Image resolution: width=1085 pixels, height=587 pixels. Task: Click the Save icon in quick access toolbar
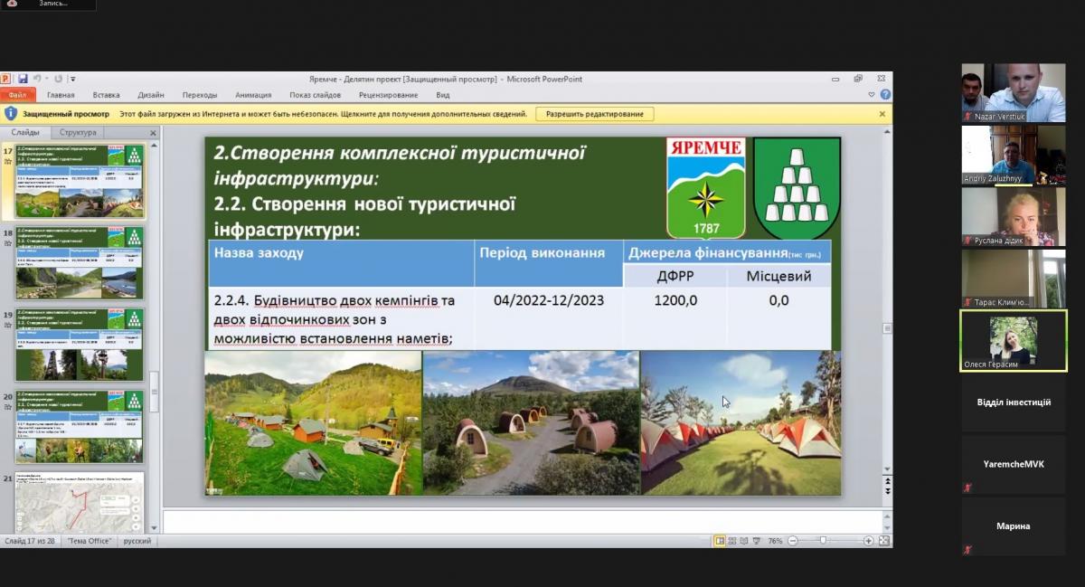pyautogui.click(x=23, y=79)
